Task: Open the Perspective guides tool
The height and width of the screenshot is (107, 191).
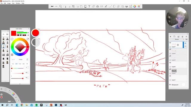Action: 98,7
